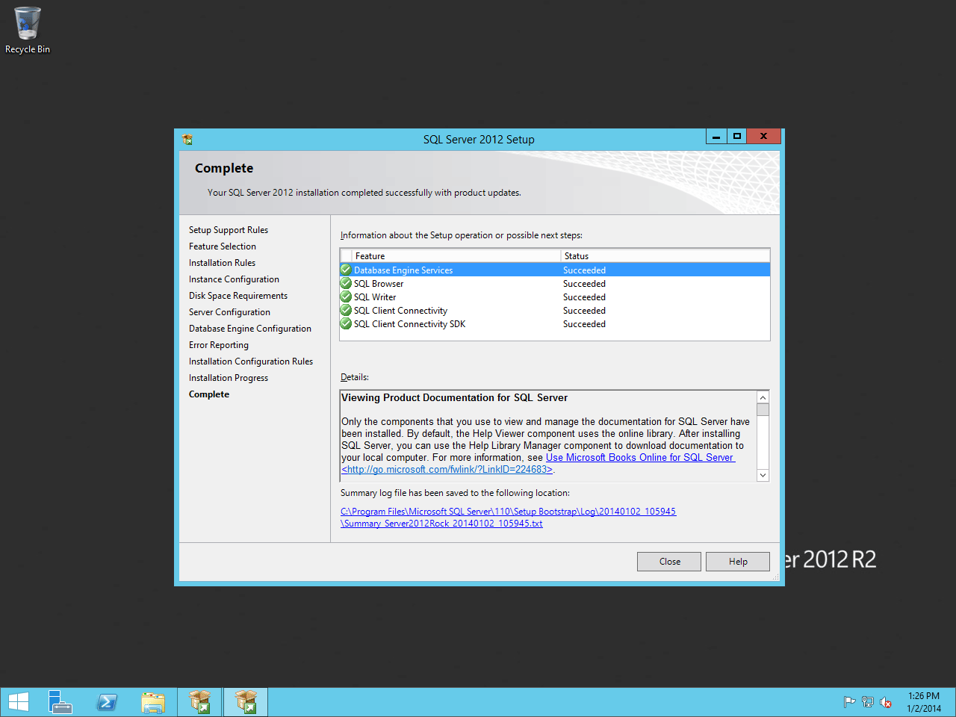
Task: Click the SQL Server Setup title bar icon
Action: [187, 140]
